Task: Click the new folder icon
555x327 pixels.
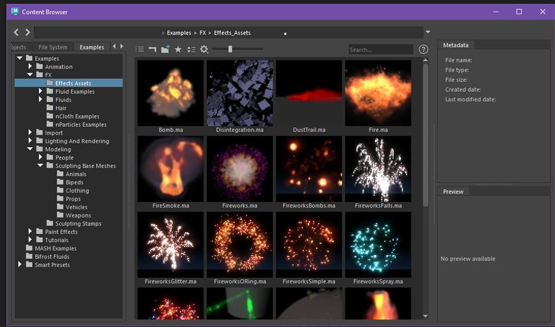Action: click(165, 49)
